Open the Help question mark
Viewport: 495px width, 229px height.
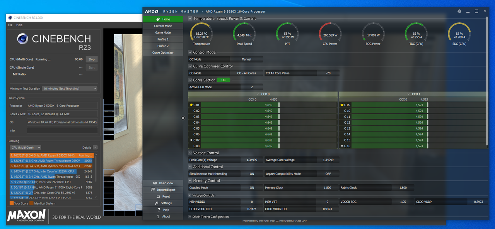159,210
